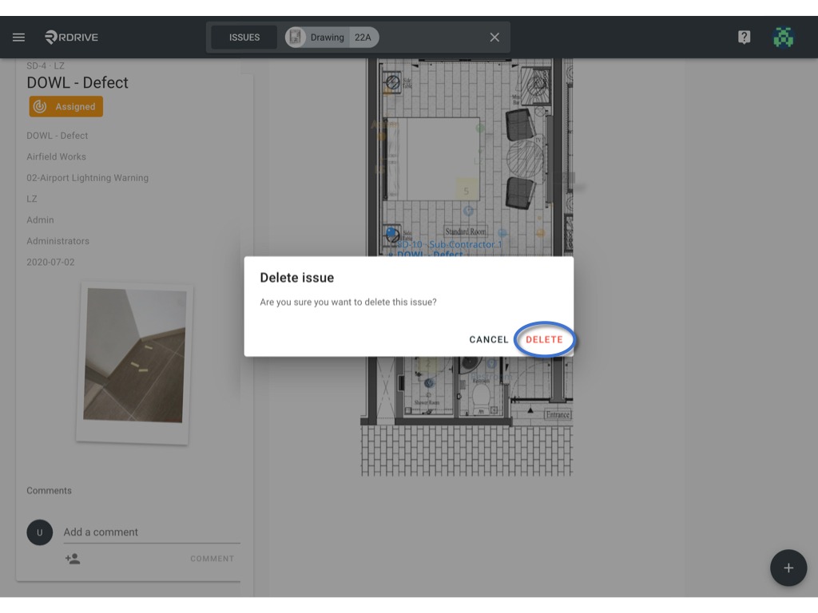Viewport: 818px width, 613px height.
Task: Open the user avatar menu
Action: (x=783, y=37)
